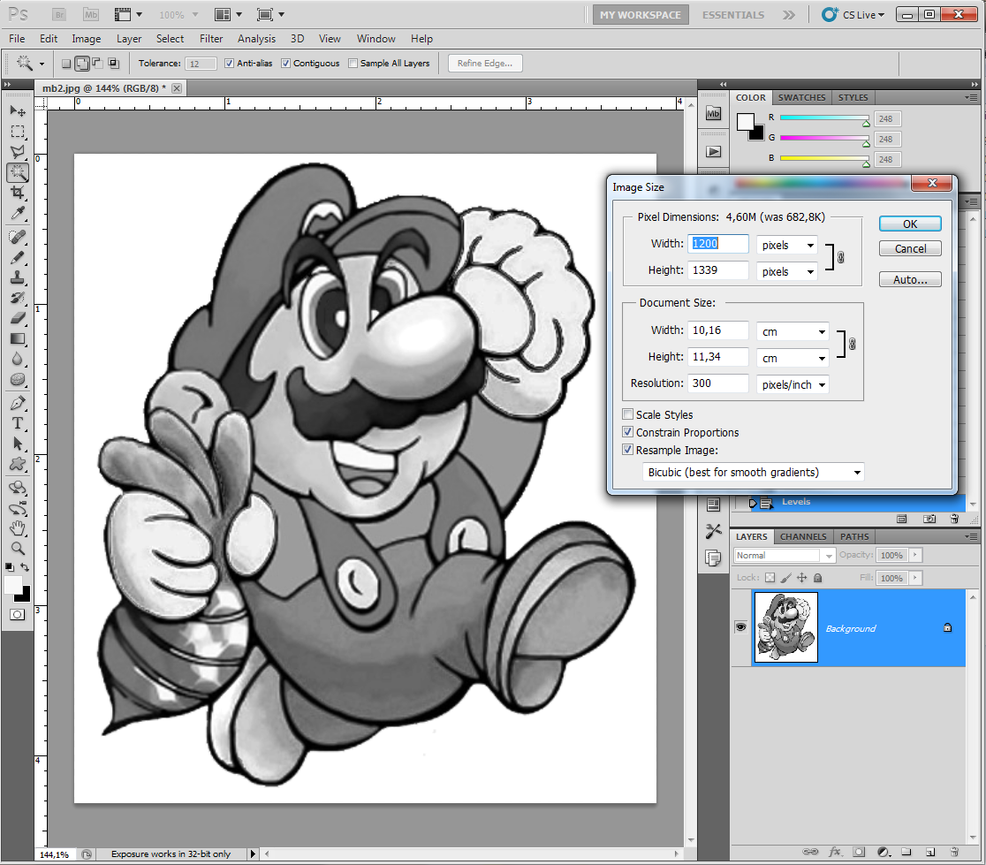The image size is (986, 865).
Task: Open the Resolution units dropdown
Action: click(x=793, y=384)
